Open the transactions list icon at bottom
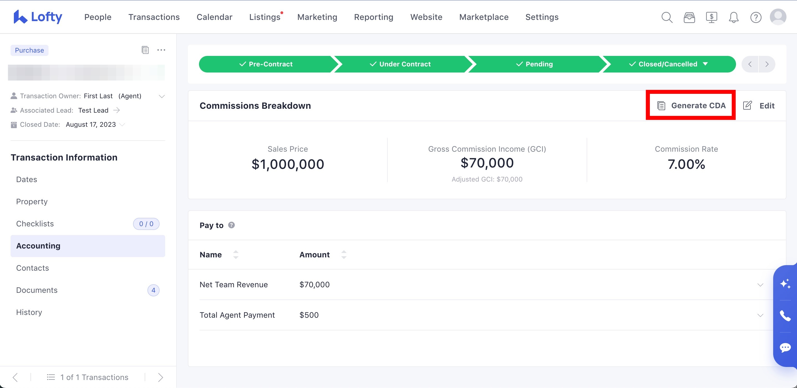The image size is (797, 388). [51, 377]
